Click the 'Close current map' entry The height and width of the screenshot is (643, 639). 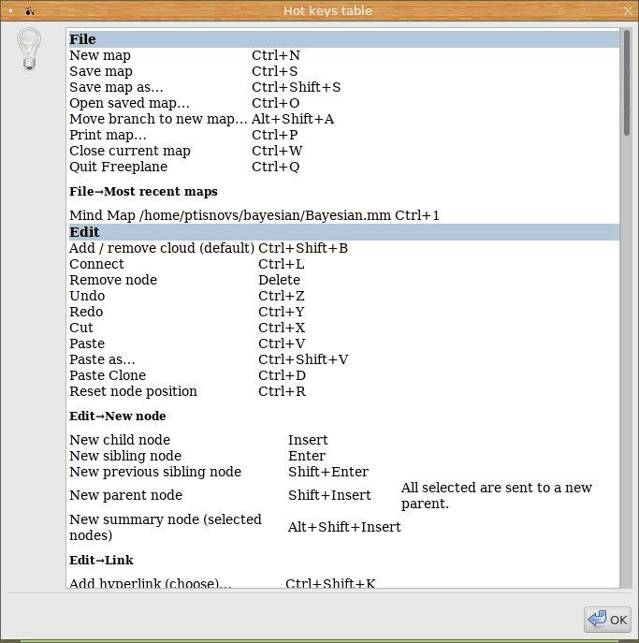tap(130, 151)
